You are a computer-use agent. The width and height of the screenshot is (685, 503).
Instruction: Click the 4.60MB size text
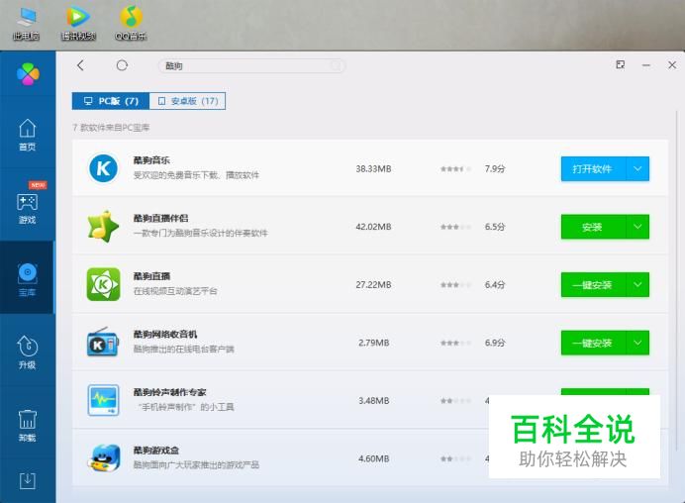pyautogui.click(x=374, y=458)
